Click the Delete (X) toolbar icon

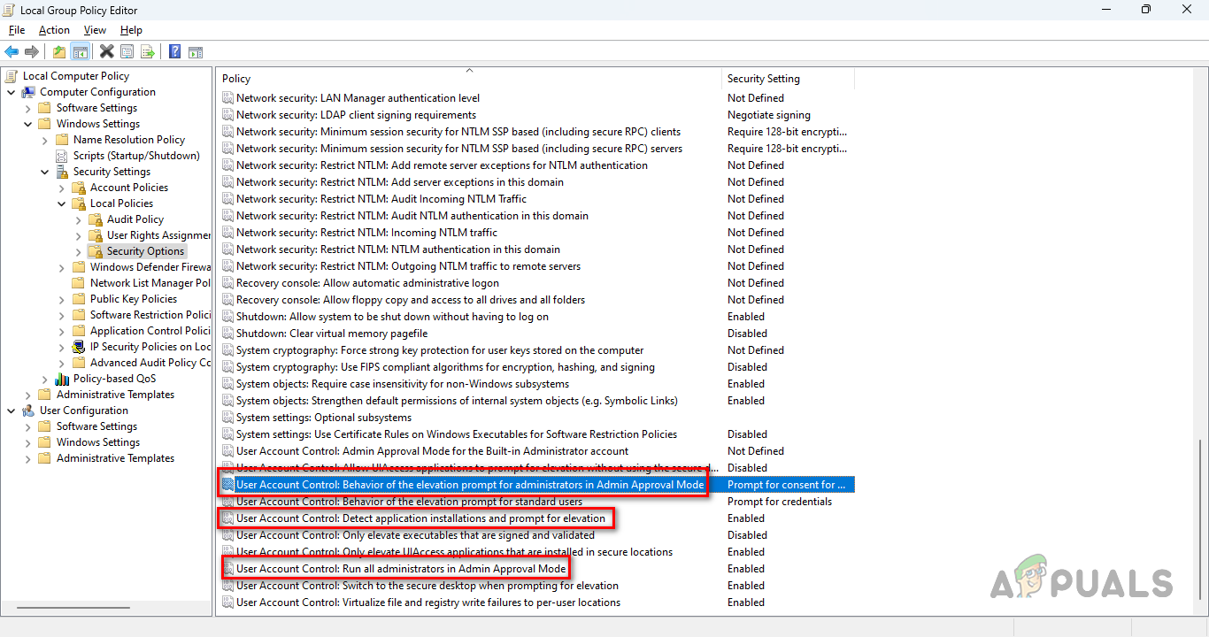[x=105, y=50]
